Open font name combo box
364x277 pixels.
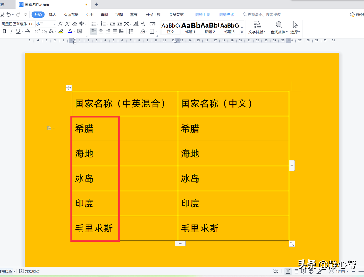(x=18, y=24)
